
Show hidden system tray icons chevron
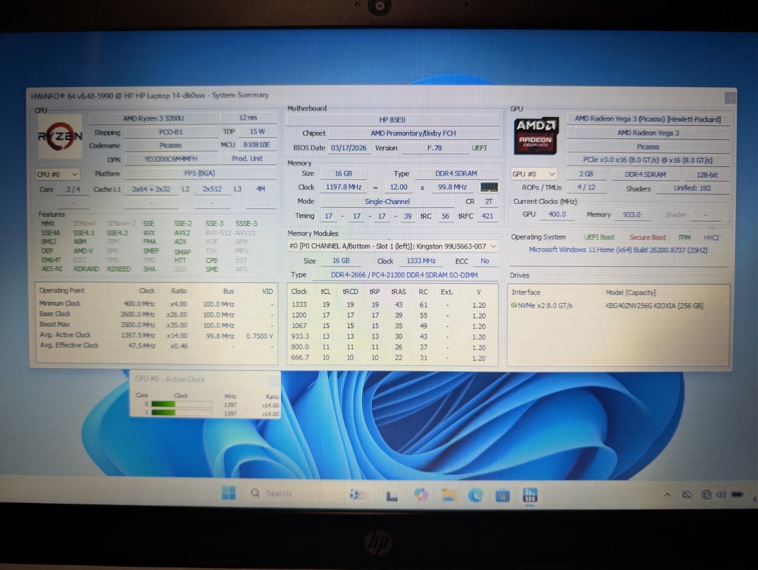click(x=668, y=495)
